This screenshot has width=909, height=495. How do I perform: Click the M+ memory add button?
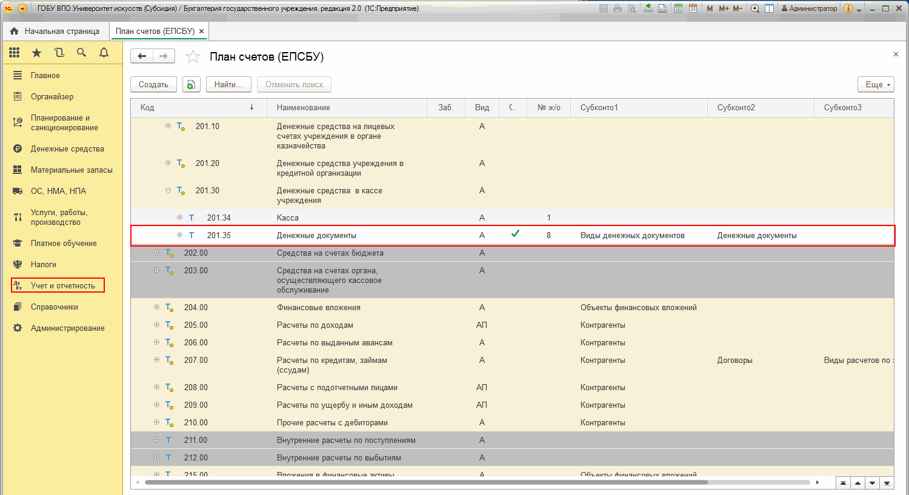724,8
